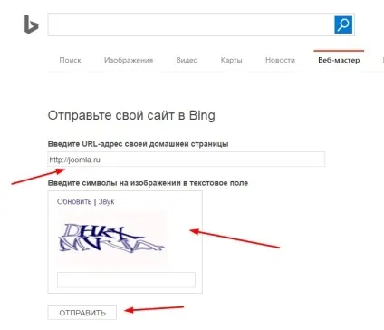
Task: Click the label Введите URL-адрес своей домашней страницы
Action: click(138, 144)
